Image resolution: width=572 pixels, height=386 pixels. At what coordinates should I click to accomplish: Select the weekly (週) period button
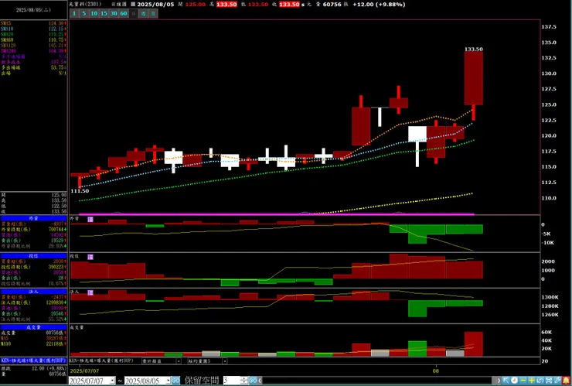(143, 13)
